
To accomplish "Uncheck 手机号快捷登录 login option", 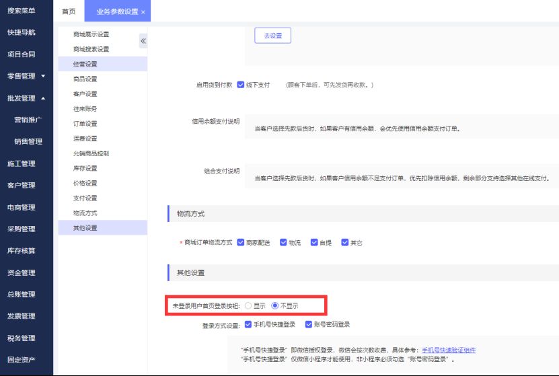I will pos(248,324).
